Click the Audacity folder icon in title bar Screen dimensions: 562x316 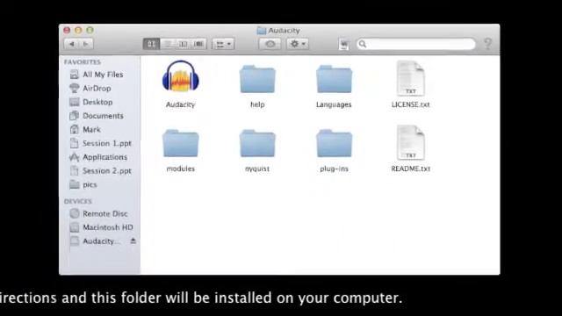click(x=262, y=31)
